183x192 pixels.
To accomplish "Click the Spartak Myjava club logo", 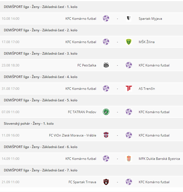I will (129, 19).
